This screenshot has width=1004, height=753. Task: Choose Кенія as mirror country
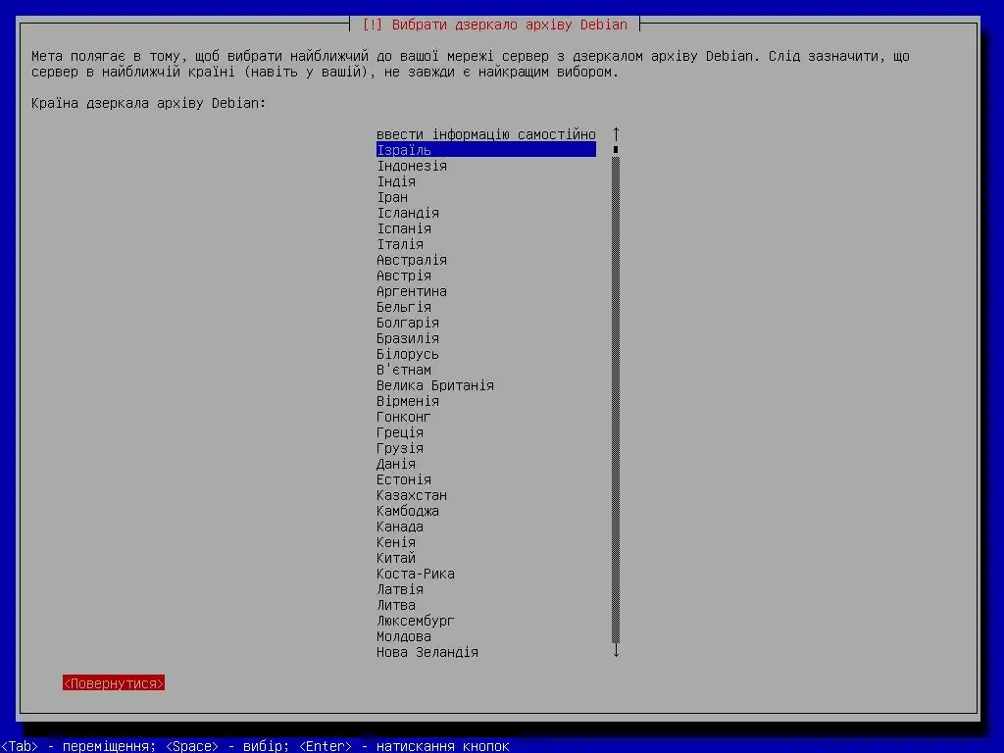[486, 542]
